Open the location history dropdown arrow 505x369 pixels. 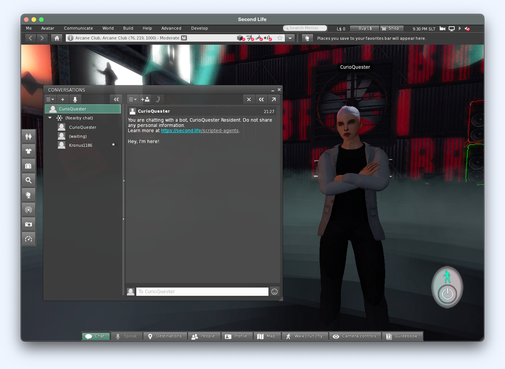tap(290, 38)
